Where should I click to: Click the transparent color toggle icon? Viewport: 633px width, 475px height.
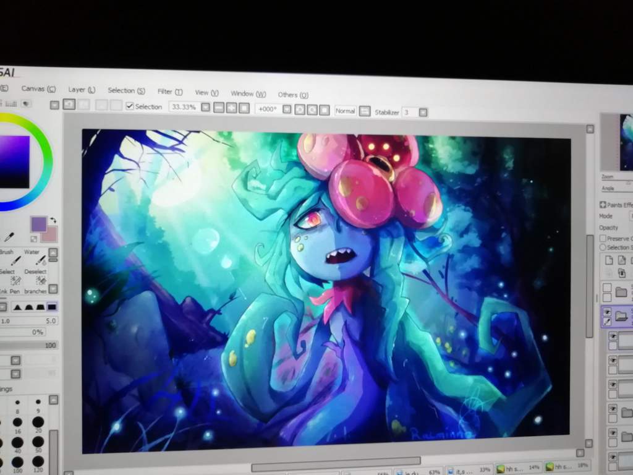(34, 239)
